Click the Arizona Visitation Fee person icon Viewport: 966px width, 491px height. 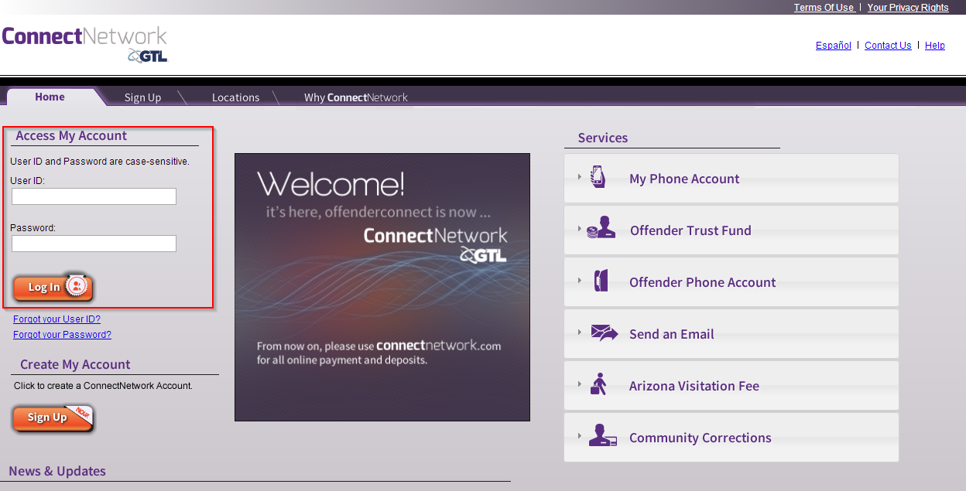598,384
